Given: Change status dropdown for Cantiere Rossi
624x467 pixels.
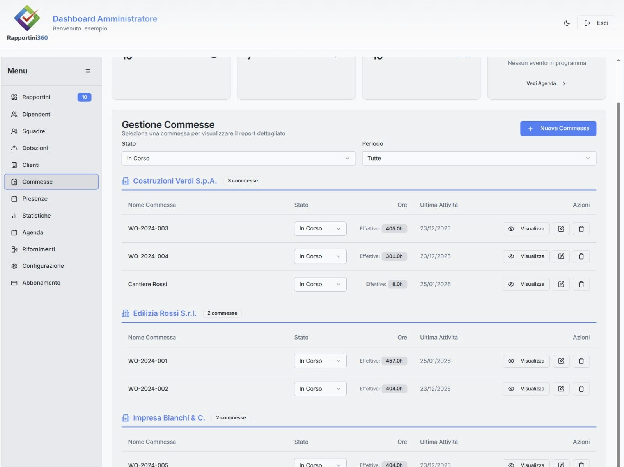Looking at the screenshot, I should (320, 284).
